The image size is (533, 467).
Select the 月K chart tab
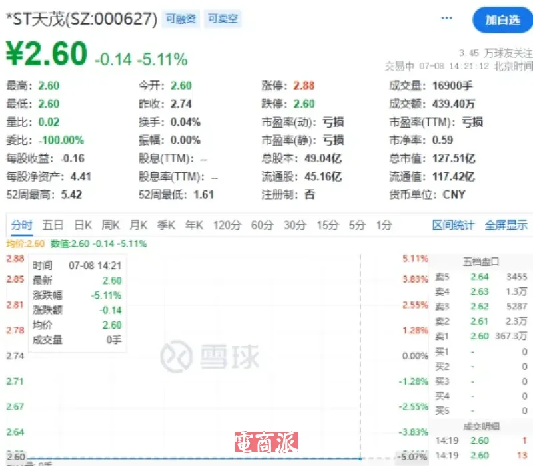point(139,225)
